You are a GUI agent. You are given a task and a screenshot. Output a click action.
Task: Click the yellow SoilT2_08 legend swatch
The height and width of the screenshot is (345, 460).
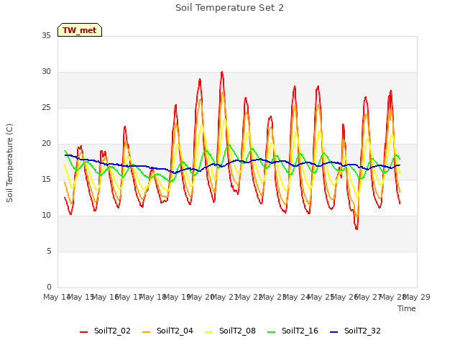click(x=208, y=332)
